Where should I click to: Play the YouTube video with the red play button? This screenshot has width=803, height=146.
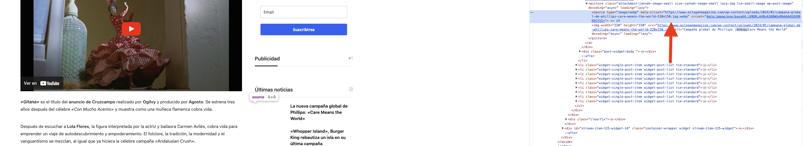pyautogui.click(x=131, y=29)
